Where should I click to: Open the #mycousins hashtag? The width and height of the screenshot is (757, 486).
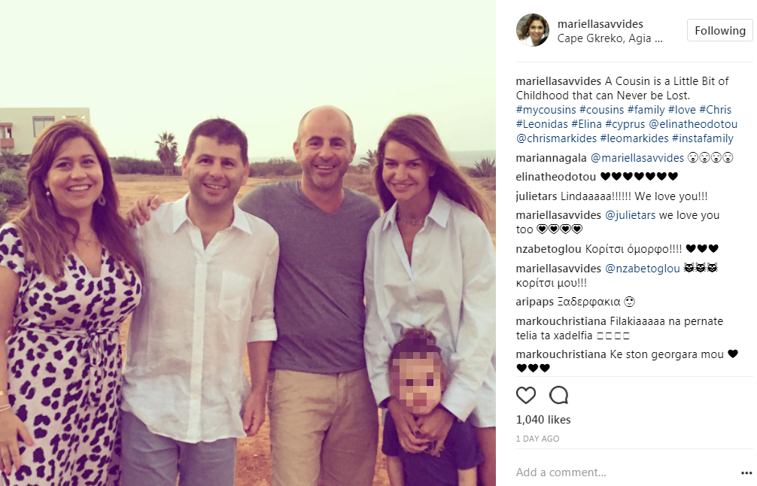pyautogui.click(x=546, y=110)
